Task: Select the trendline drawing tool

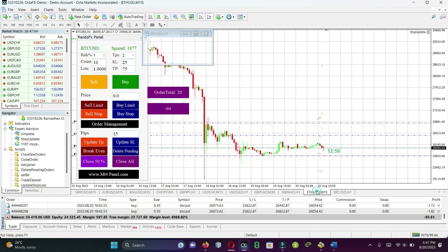Action: pyautogui.click(x=113, y=25)
